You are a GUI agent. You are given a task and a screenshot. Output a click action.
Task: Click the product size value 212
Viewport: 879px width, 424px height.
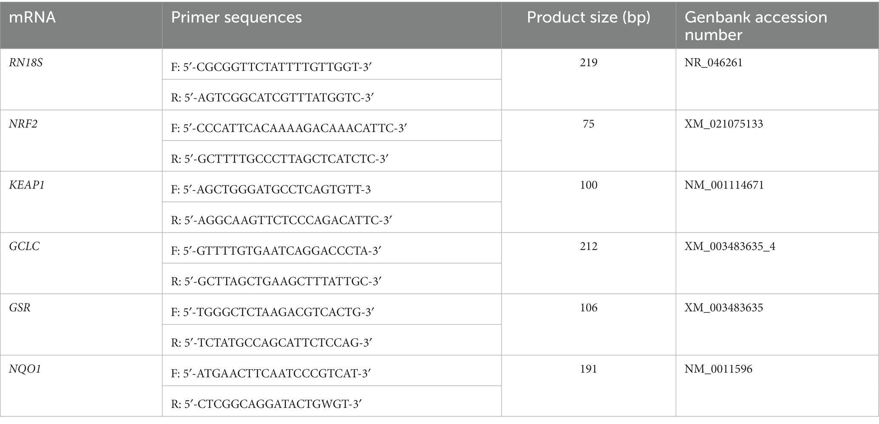(589, 246)
